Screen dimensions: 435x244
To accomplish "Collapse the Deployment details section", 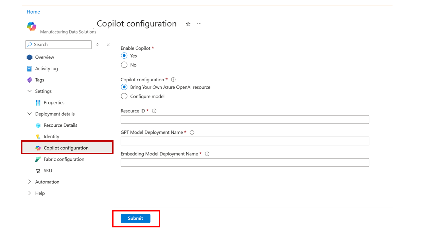I will tap(30, 114).
